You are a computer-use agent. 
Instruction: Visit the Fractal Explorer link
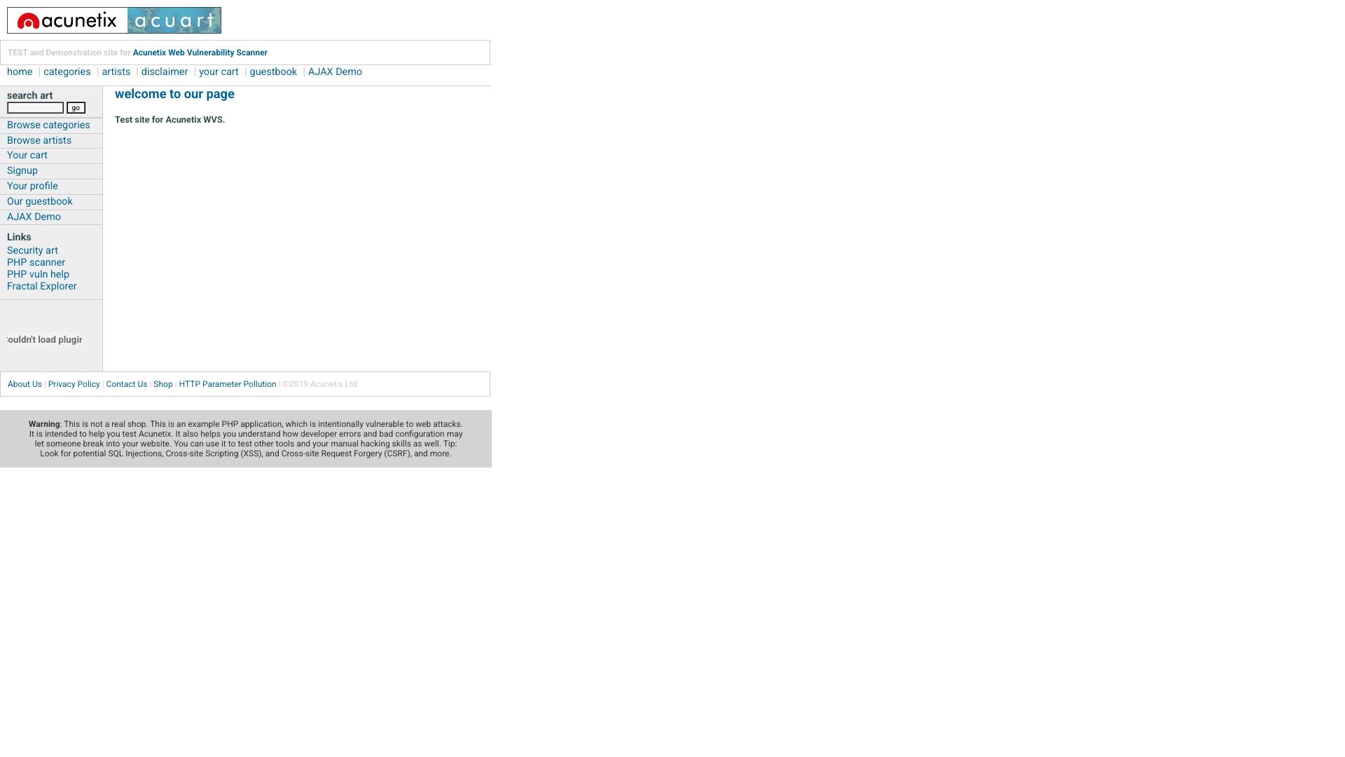pyautogui.click(x=42, y=287)
